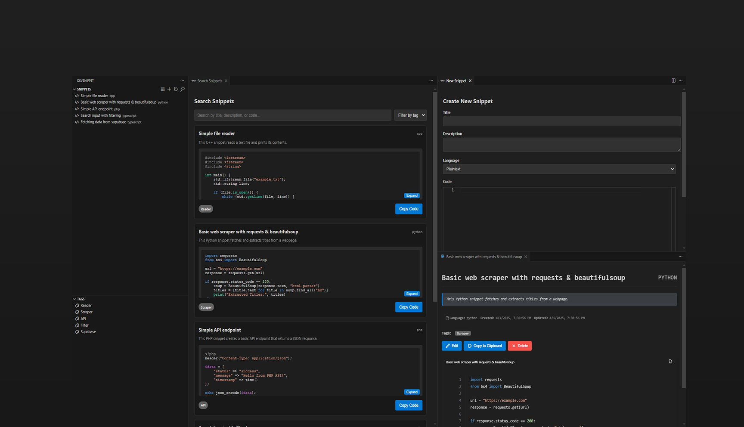Screen dimensions: 744x427
Task: Switch to the Search Snippets tab
Action: point(209,81)
